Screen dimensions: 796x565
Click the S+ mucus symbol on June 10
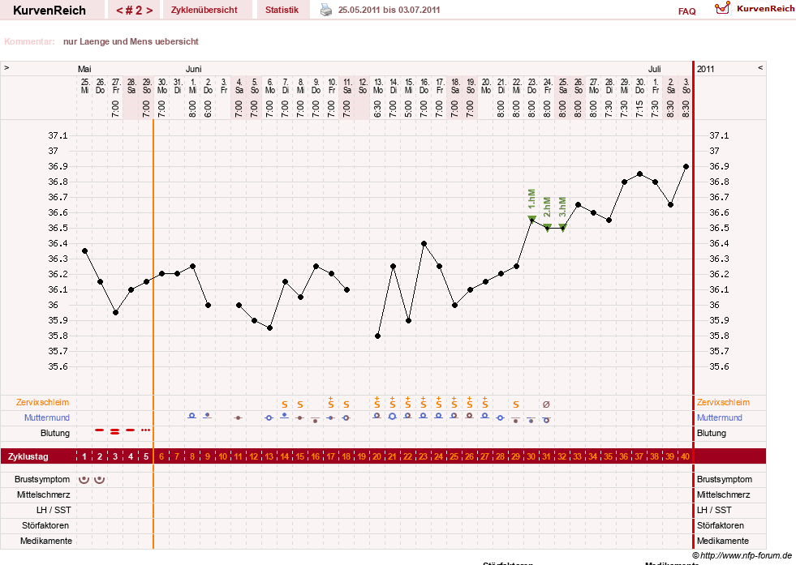(x=331, y=402)
